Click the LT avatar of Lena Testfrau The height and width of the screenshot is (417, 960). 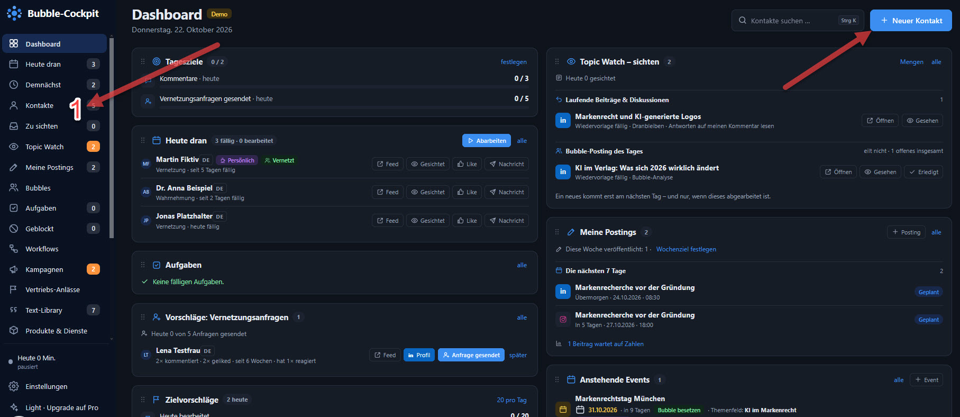(146, 355)
